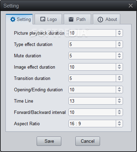Focus the Time Line value field
Viewport: 137px width, 152px height.
(92, 101)
